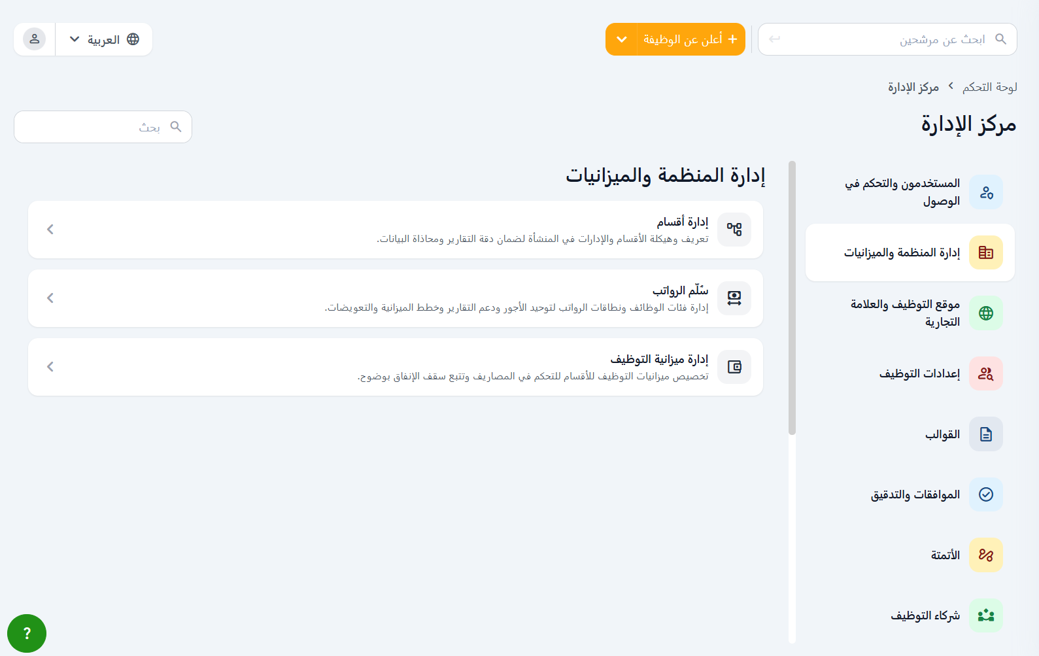Expand the إدارة ميزانية التوظيف row chevron
Screen dimensions: 1039x656
[50, 367]
